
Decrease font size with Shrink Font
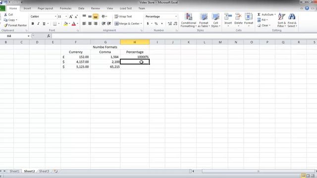coord(76,16)
